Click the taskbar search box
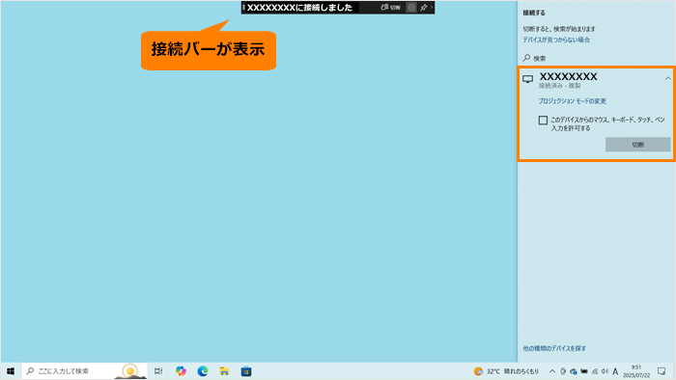The width and height of the screenshot is (676, 380). [84, 371]
